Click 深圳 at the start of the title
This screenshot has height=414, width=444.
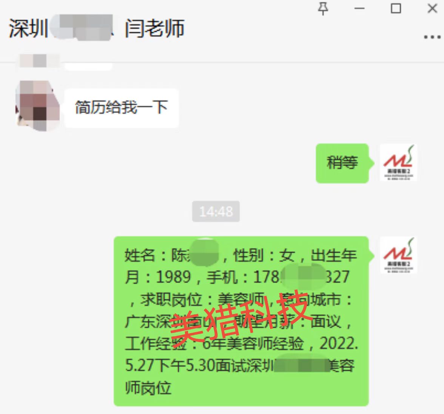pos(28,28)
